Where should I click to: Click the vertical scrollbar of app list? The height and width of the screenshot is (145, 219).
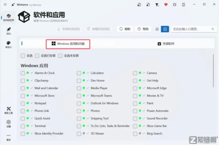213,71
